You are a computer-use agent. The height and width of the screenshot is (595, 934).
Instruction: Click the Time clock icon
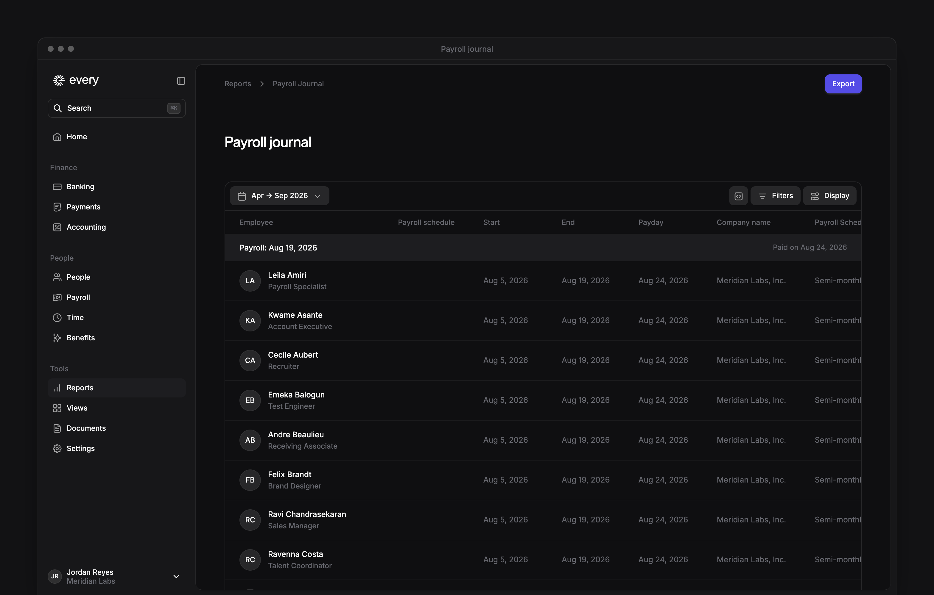click(x=57, y=317)
